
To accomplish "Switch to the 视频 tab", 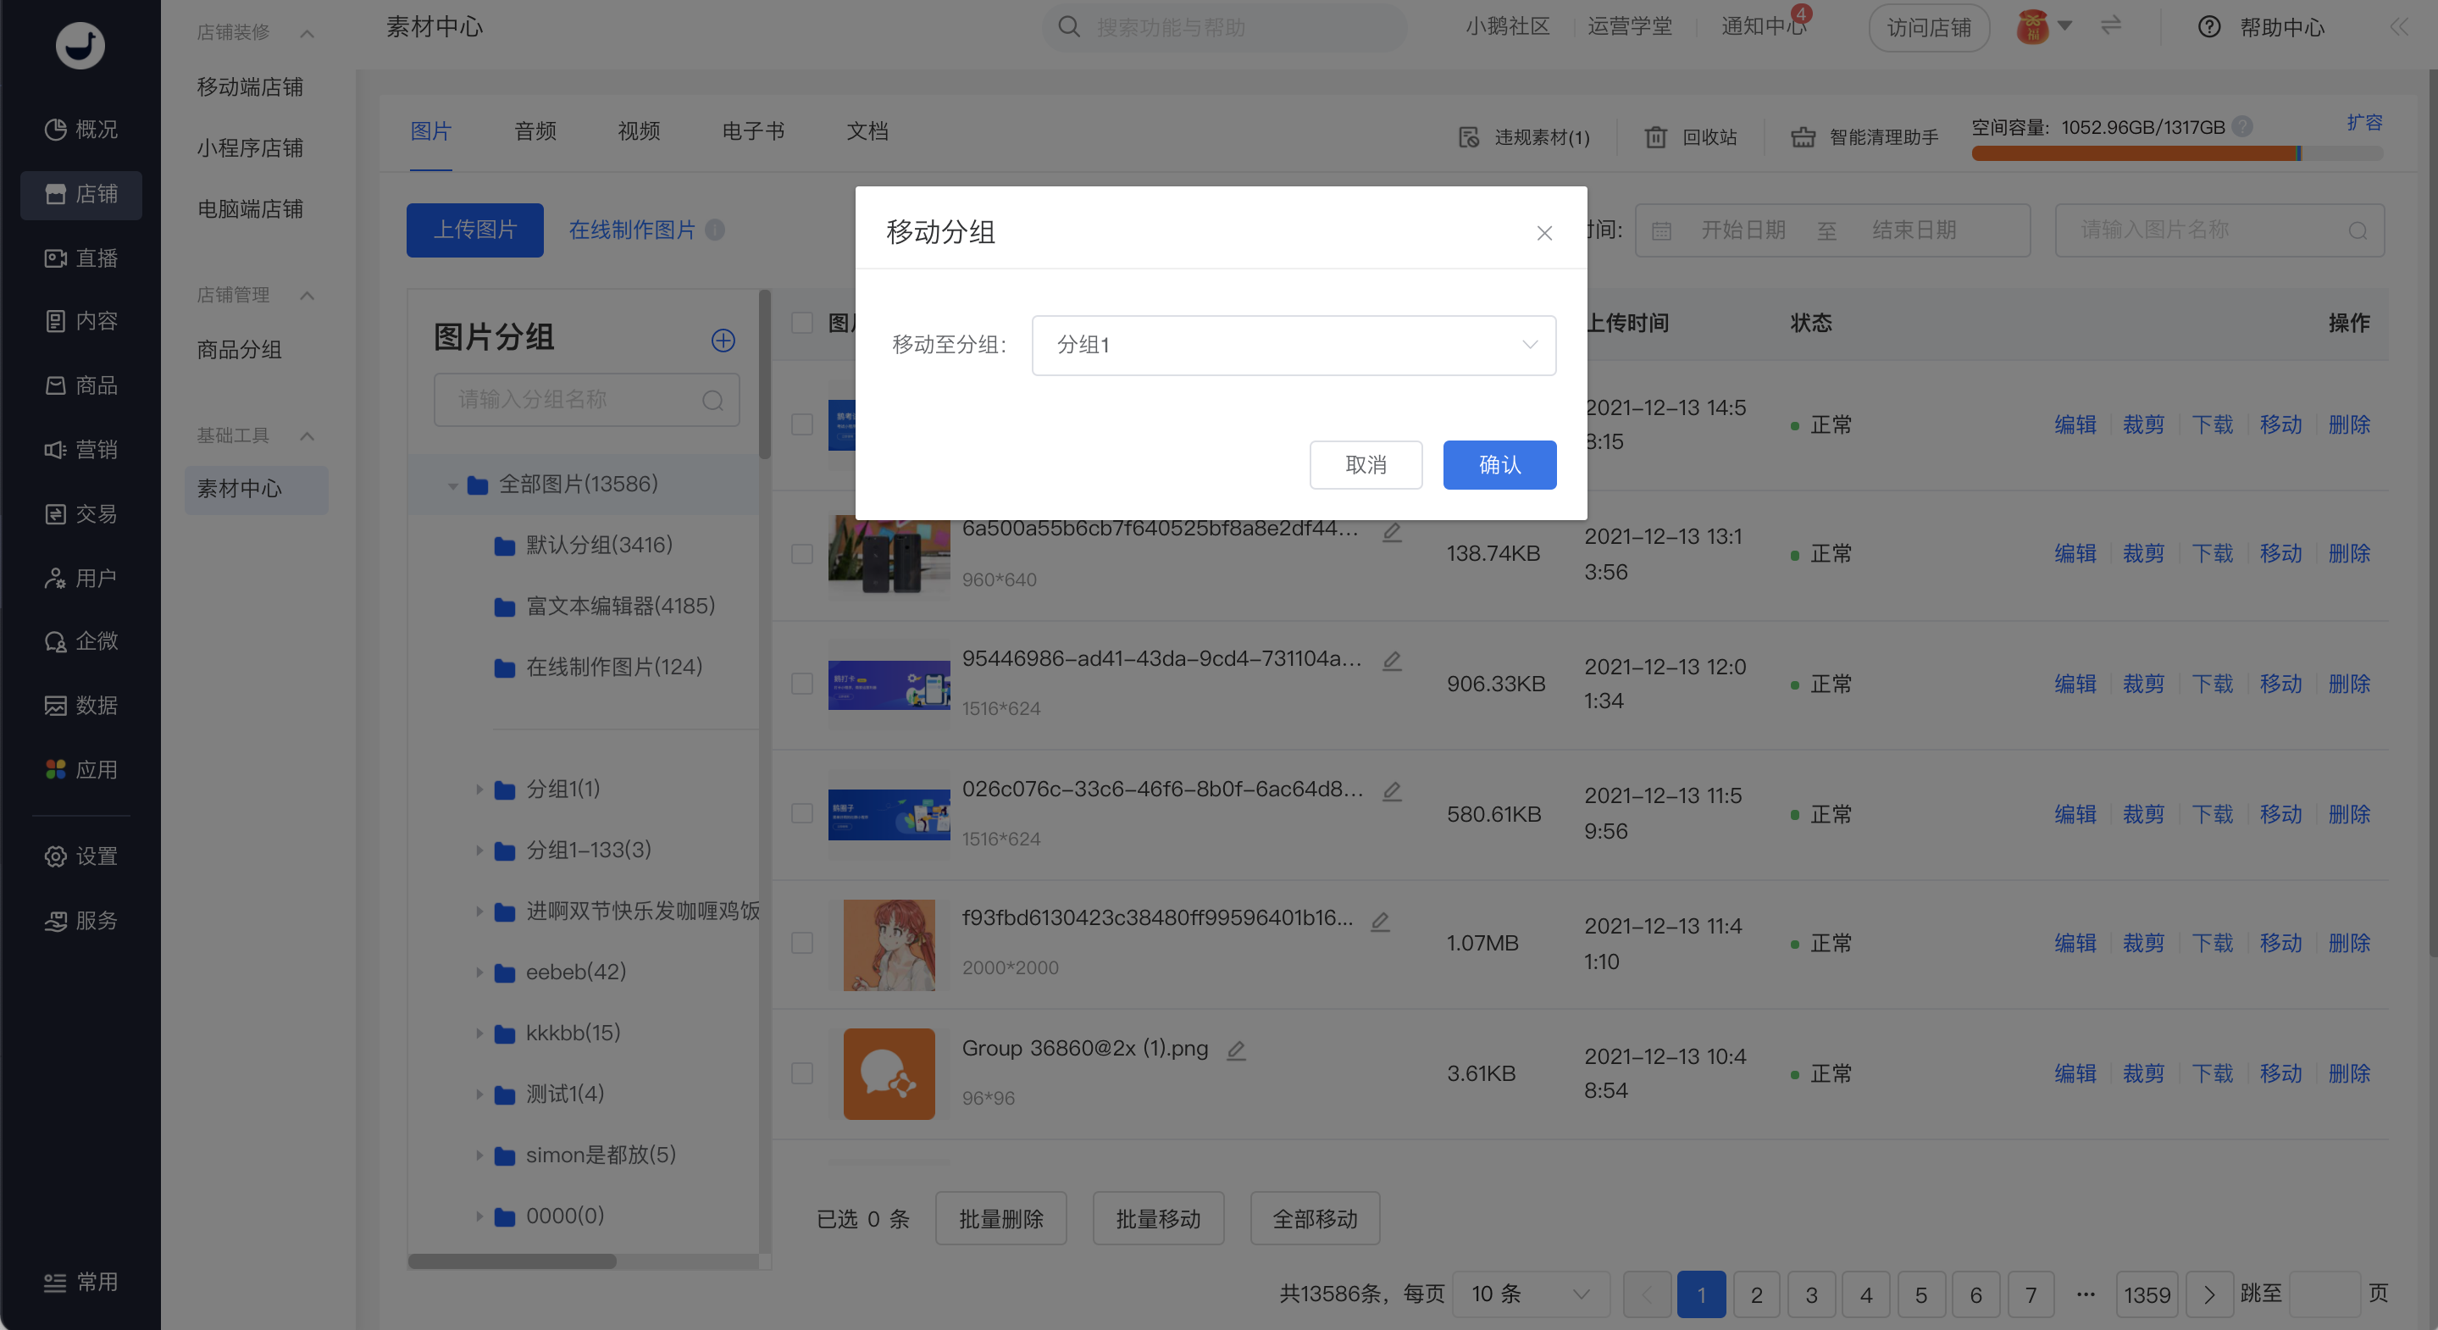I will [x=639, y=131].
